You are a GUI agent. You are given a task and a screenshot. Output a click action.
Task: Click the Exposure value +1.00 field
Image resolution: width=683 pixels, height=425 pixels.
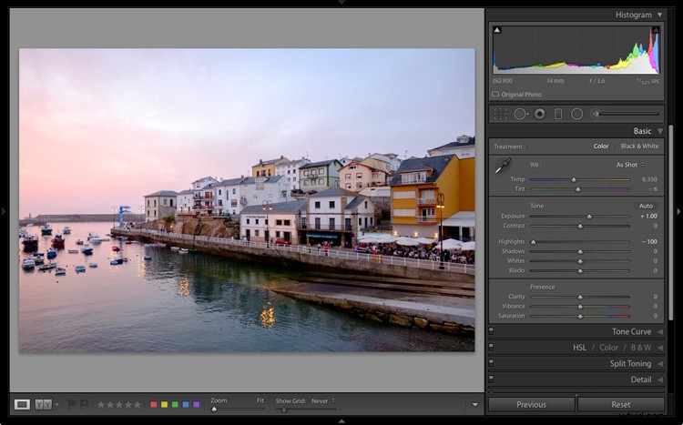click(x=648, y=217)
